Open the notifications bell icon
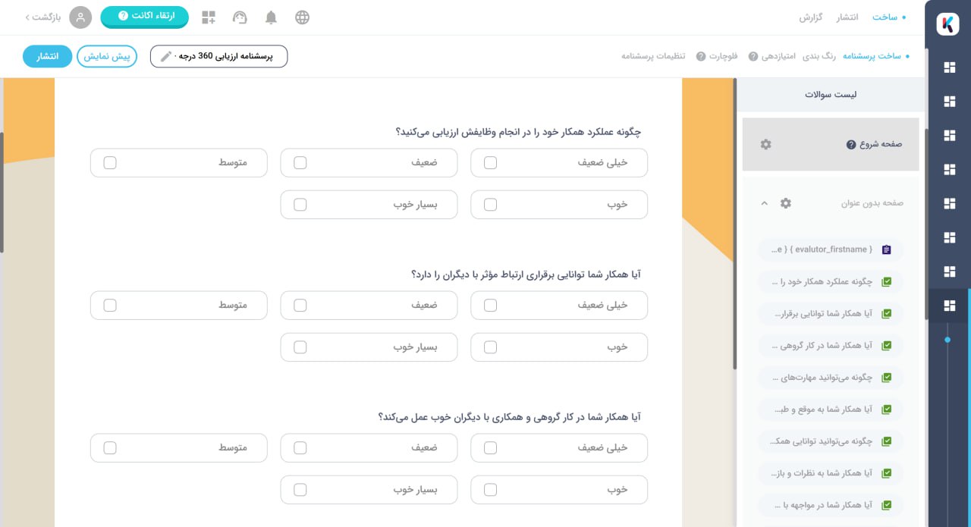Screen dimensions: 971x527 point(271,17)
